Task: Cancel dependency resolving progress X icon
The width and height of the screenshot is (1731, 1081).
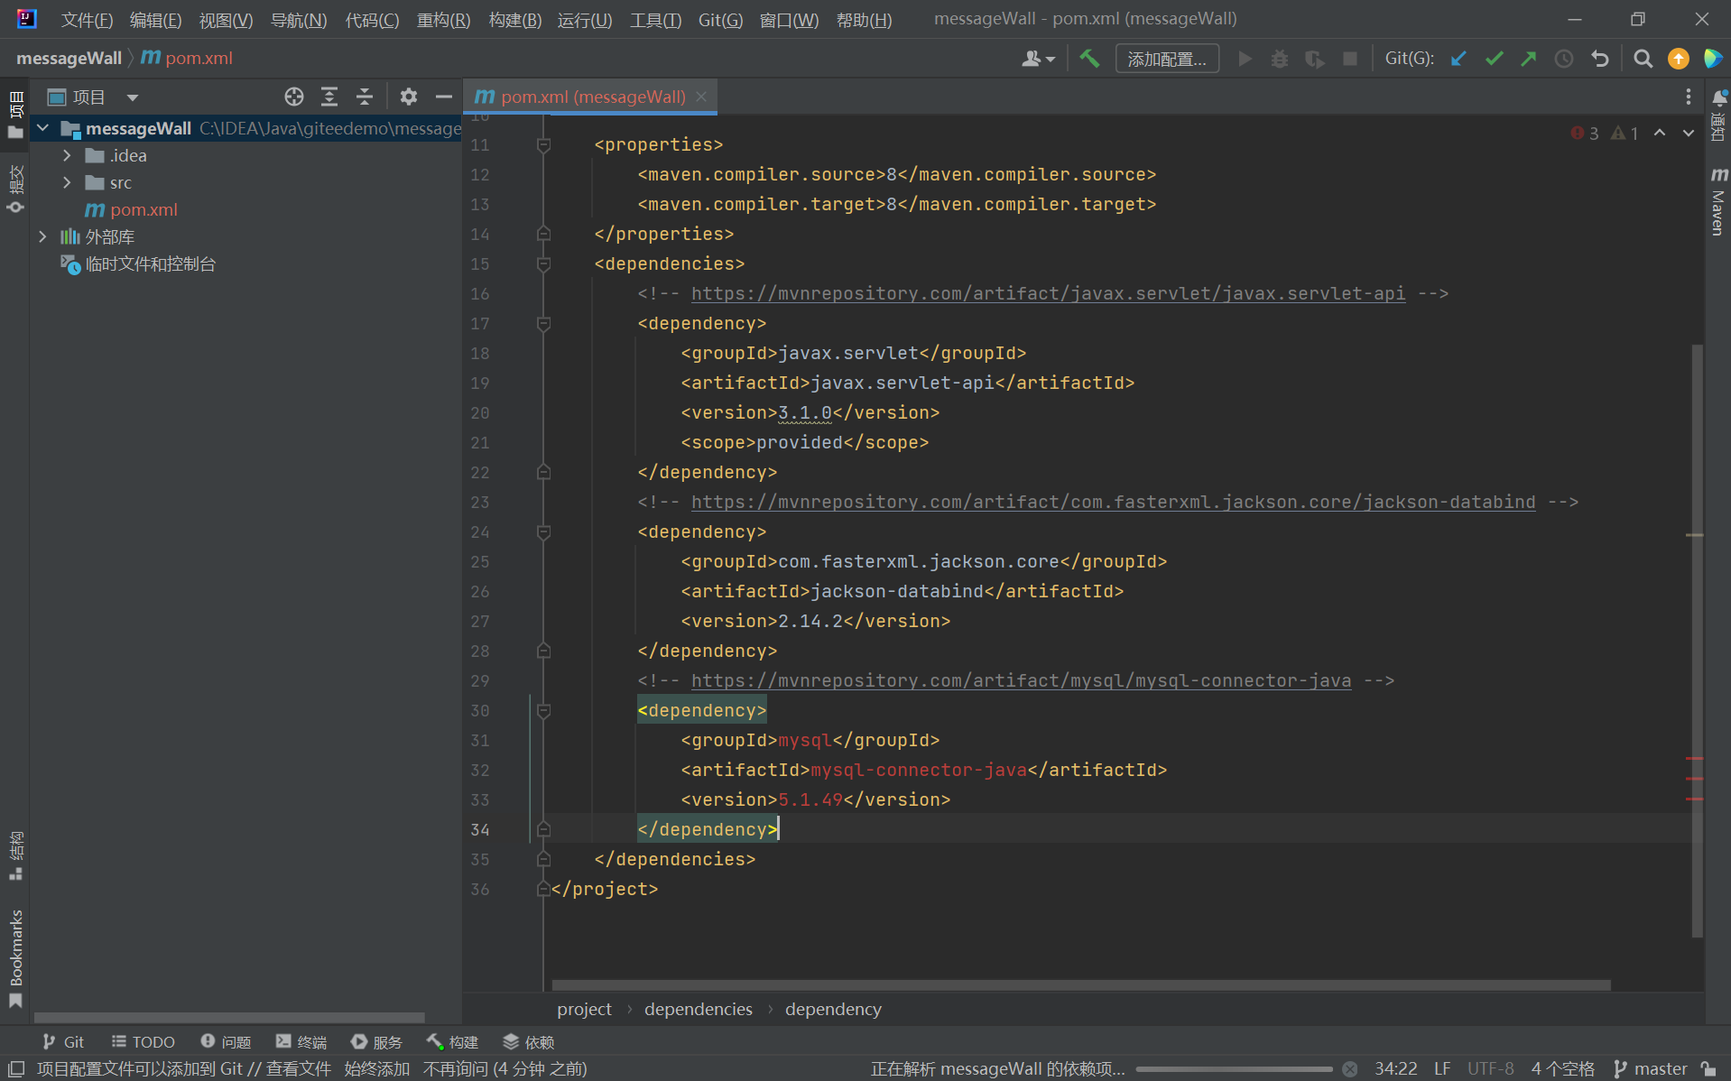Action: point(1350,1069)
